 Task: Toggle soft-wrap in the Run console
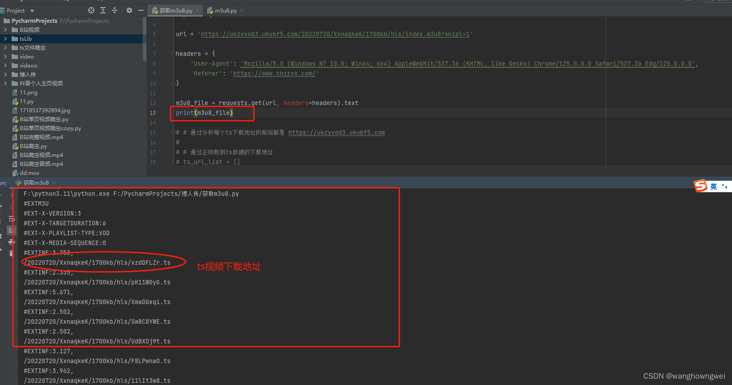click(12, 219)
